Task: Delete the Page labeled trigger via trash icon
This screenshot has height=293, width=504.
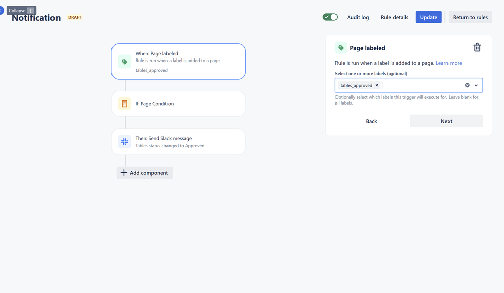Action: 477,47
